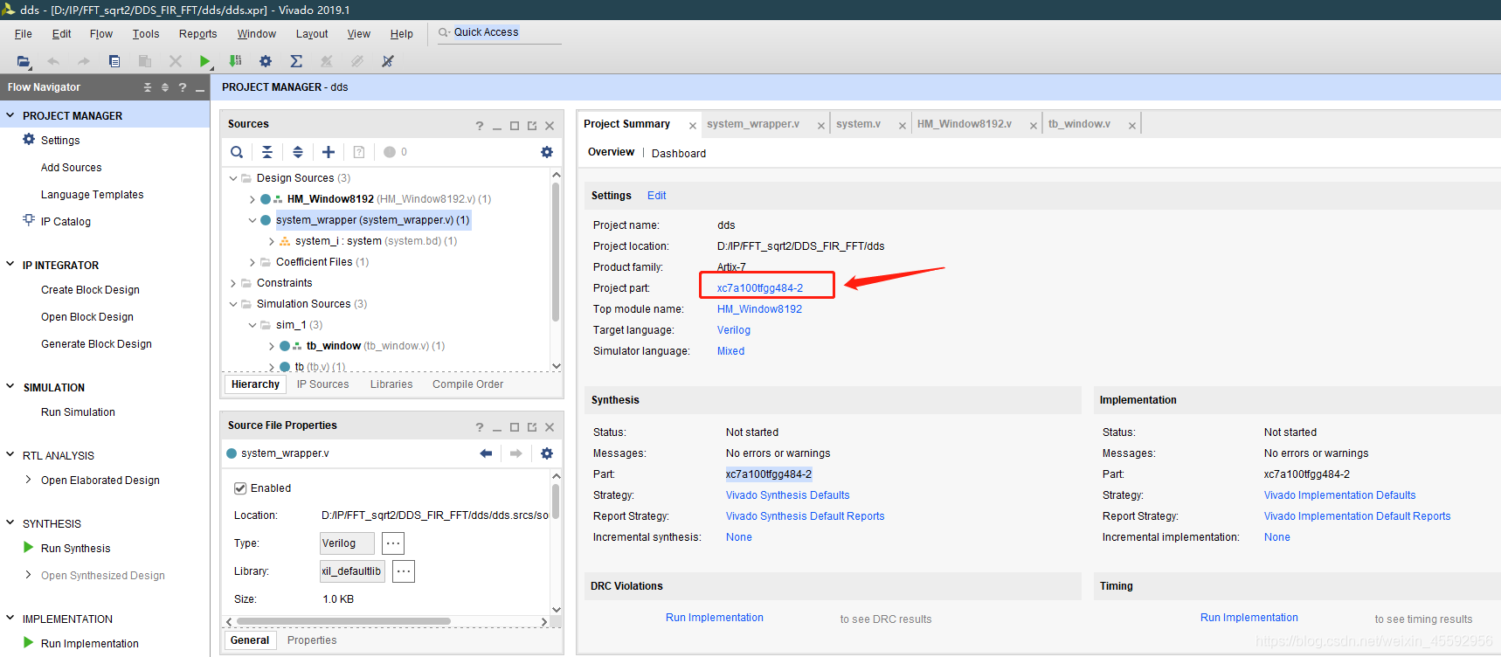Collapse the Design Sources tree node
The image size is (1501, 657).
[233, 178]
